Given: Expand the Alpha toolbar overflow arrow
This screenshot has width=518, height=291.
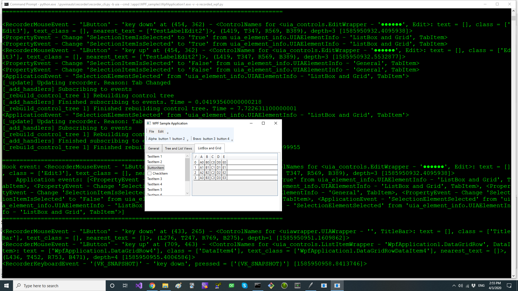Looking at the screenshot, I should [188, 140].
